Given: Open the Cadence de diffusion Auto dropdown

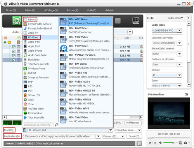Looking at the screenshot, I should coord(179,65).
